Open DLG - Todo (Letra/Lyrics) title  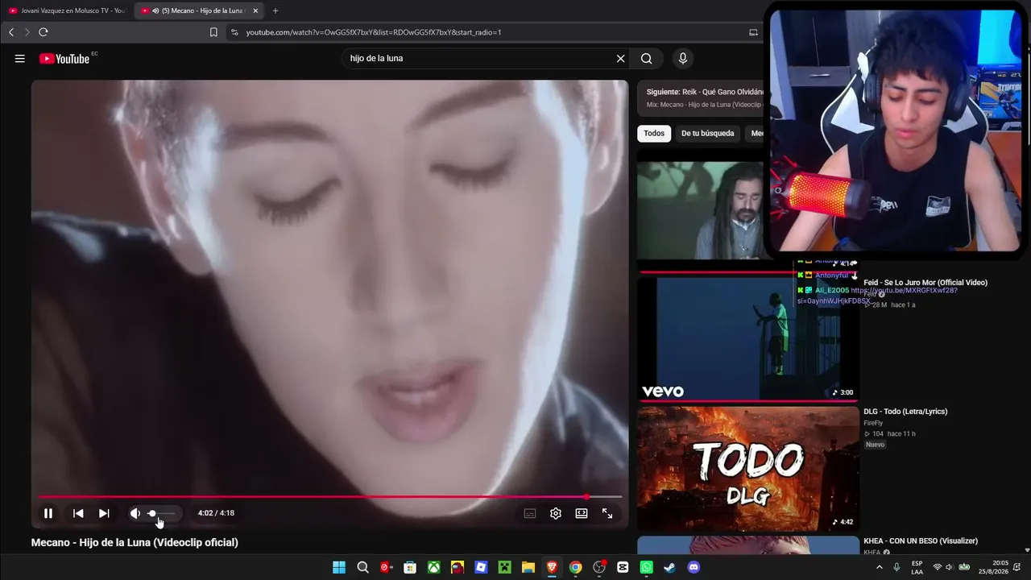[x=905, y=412]
